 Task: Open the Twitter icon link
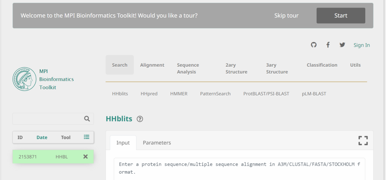click(342, 45)
